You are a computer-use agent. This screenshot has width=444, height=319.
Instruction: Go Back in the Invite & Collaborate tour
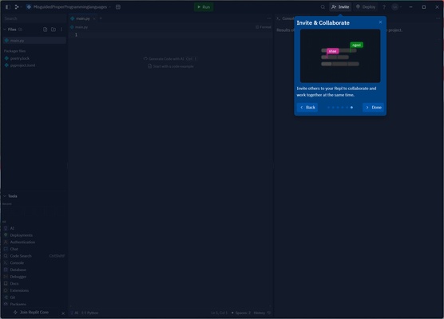click(x=307, y=108)
